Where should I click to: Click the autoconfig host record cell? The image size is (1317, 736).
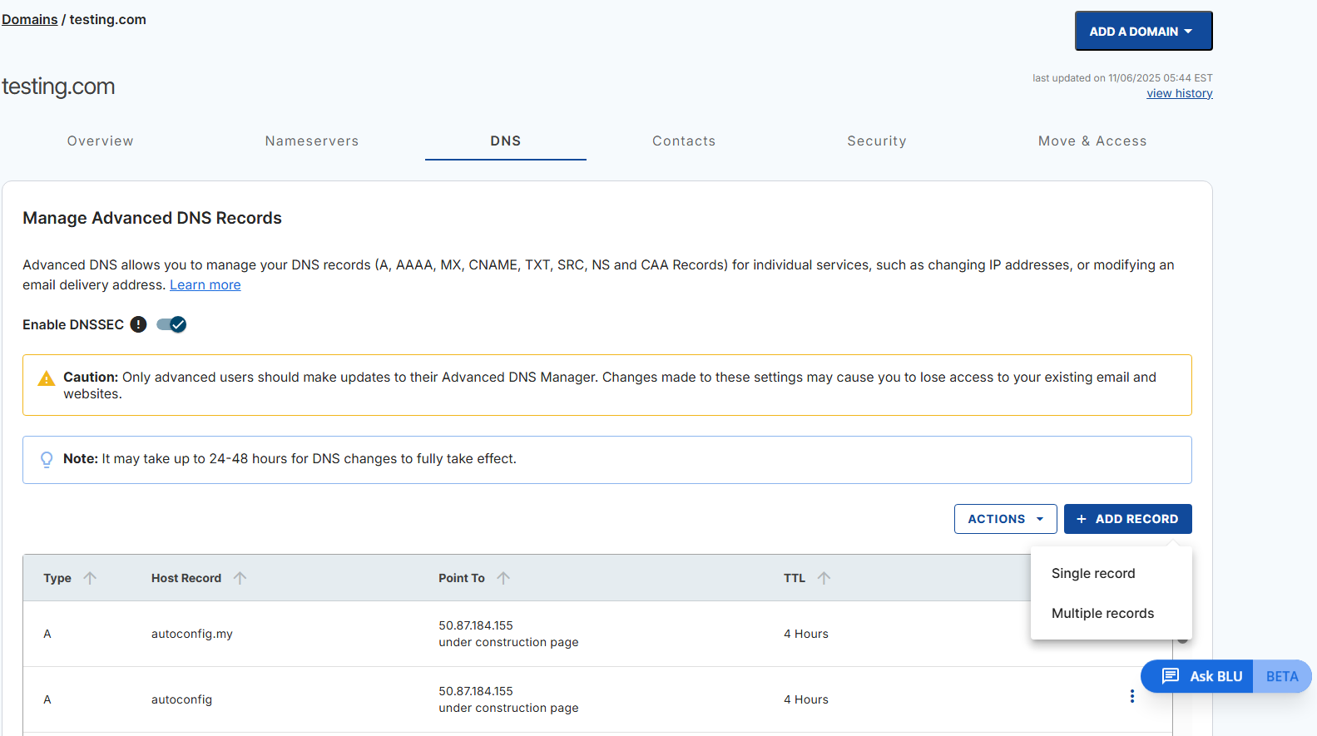[181, 699]
